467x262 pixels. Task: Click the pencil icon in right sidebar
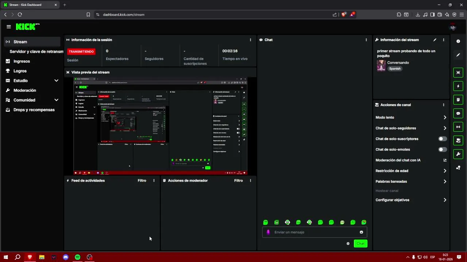tap(458, 55)
